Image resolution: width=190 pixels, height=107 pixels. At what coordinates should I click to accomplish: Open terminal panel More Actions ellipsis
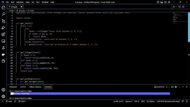pos(179,87)
